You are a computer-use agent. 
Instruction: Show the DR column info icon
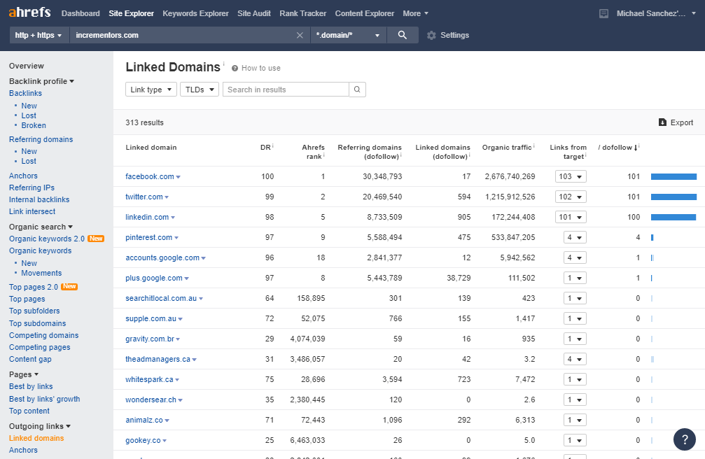273,146
